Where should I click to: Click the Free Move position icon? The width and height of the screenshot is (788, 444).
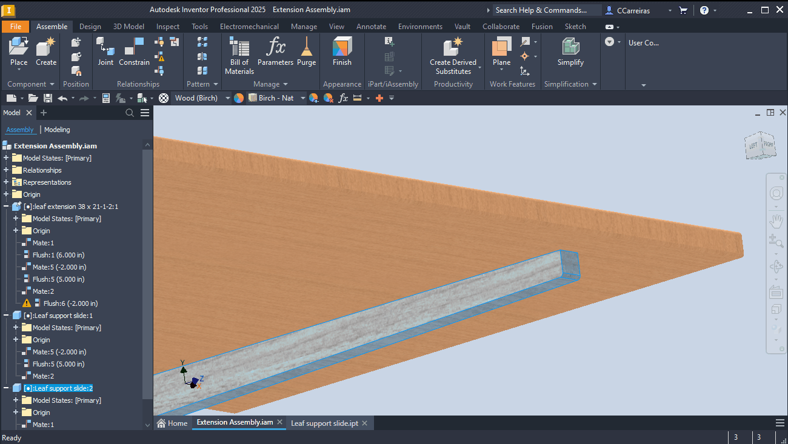pyautogui.click(x=76, y=42)
